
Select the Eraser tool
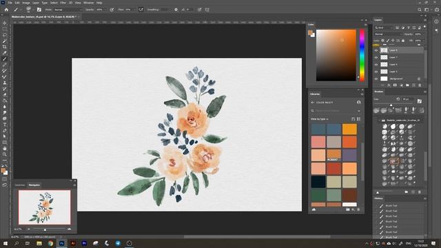pos(5,95)
